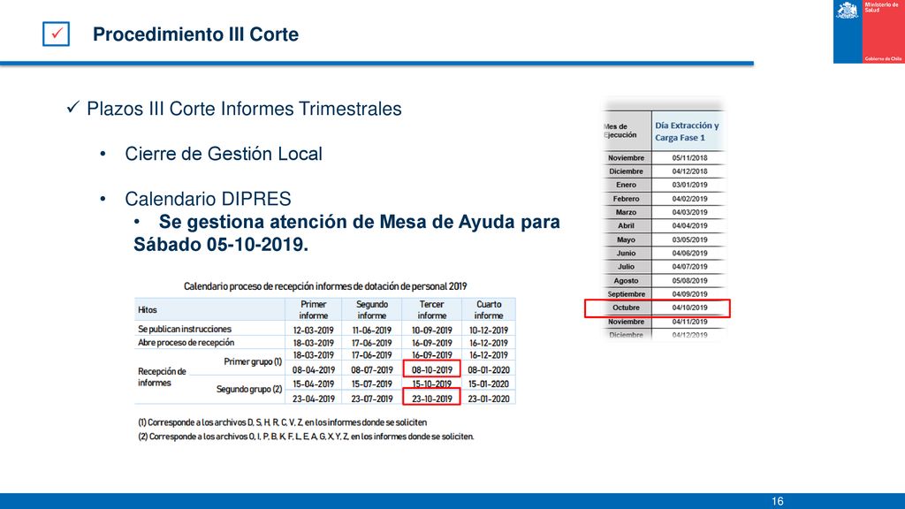The height and width of the screenshot is (509, 905).
Task: Click the 'Junio' month cell
Action: coord(627,254)
